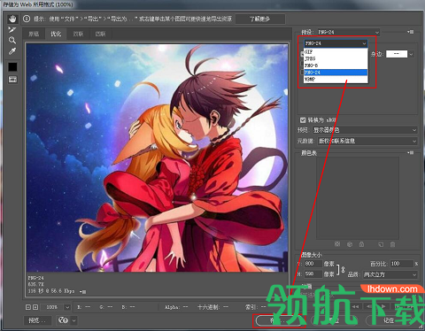Image resolution: width=425 pixels, height=331 pixels.
Task: Open the download speed menu icon
Action: tap(83, 291)
